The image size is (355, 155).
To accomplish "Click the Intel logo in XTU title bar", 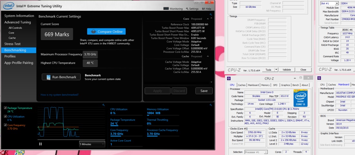I will tap(9, 6).
